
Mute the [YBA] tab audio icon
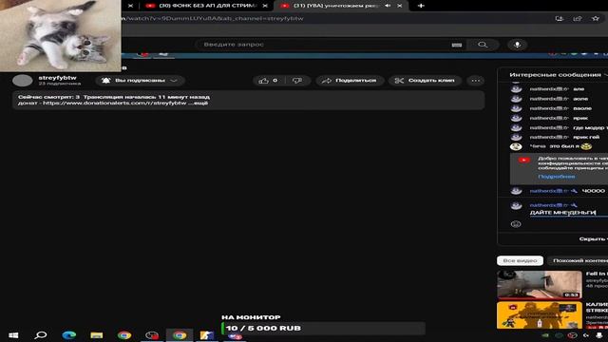click(x=389, y=6)
